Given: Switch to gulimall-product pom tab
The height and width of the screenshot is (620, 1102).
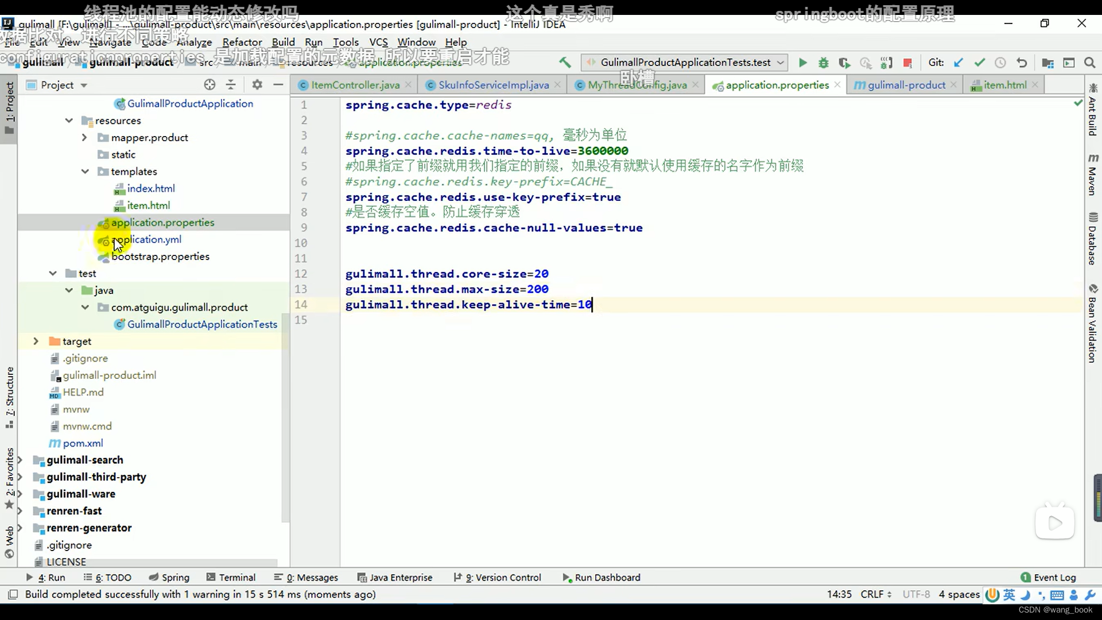Looking at the screenshot, I should coord(906,85).
